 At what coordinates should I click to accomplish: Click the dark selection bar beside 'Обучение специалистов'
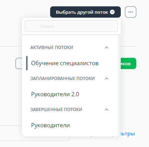[27, 63]
